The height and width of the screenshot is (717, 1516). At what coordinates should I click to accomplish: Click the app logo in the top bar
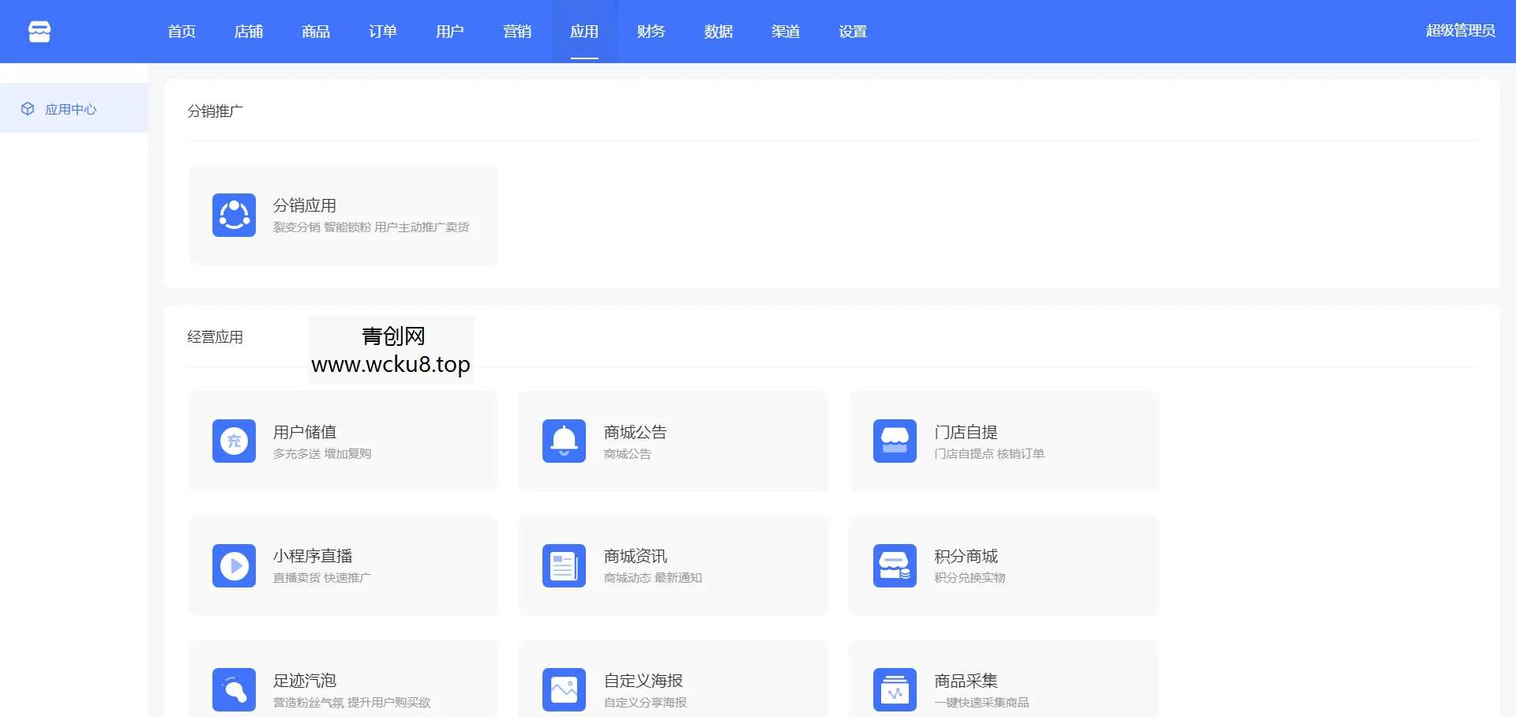[39, 31]
